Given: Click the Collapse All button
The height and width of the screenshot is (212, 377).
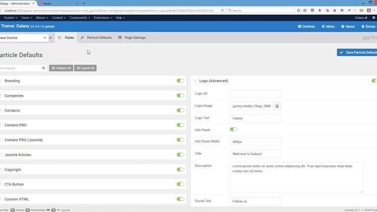Looking at the screenshot, I should point(61,68).
